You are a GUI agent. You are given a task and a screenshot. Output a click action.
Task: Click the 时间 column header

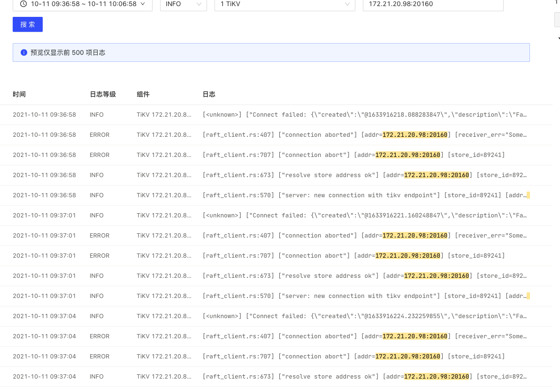click(x=19, y=94)
